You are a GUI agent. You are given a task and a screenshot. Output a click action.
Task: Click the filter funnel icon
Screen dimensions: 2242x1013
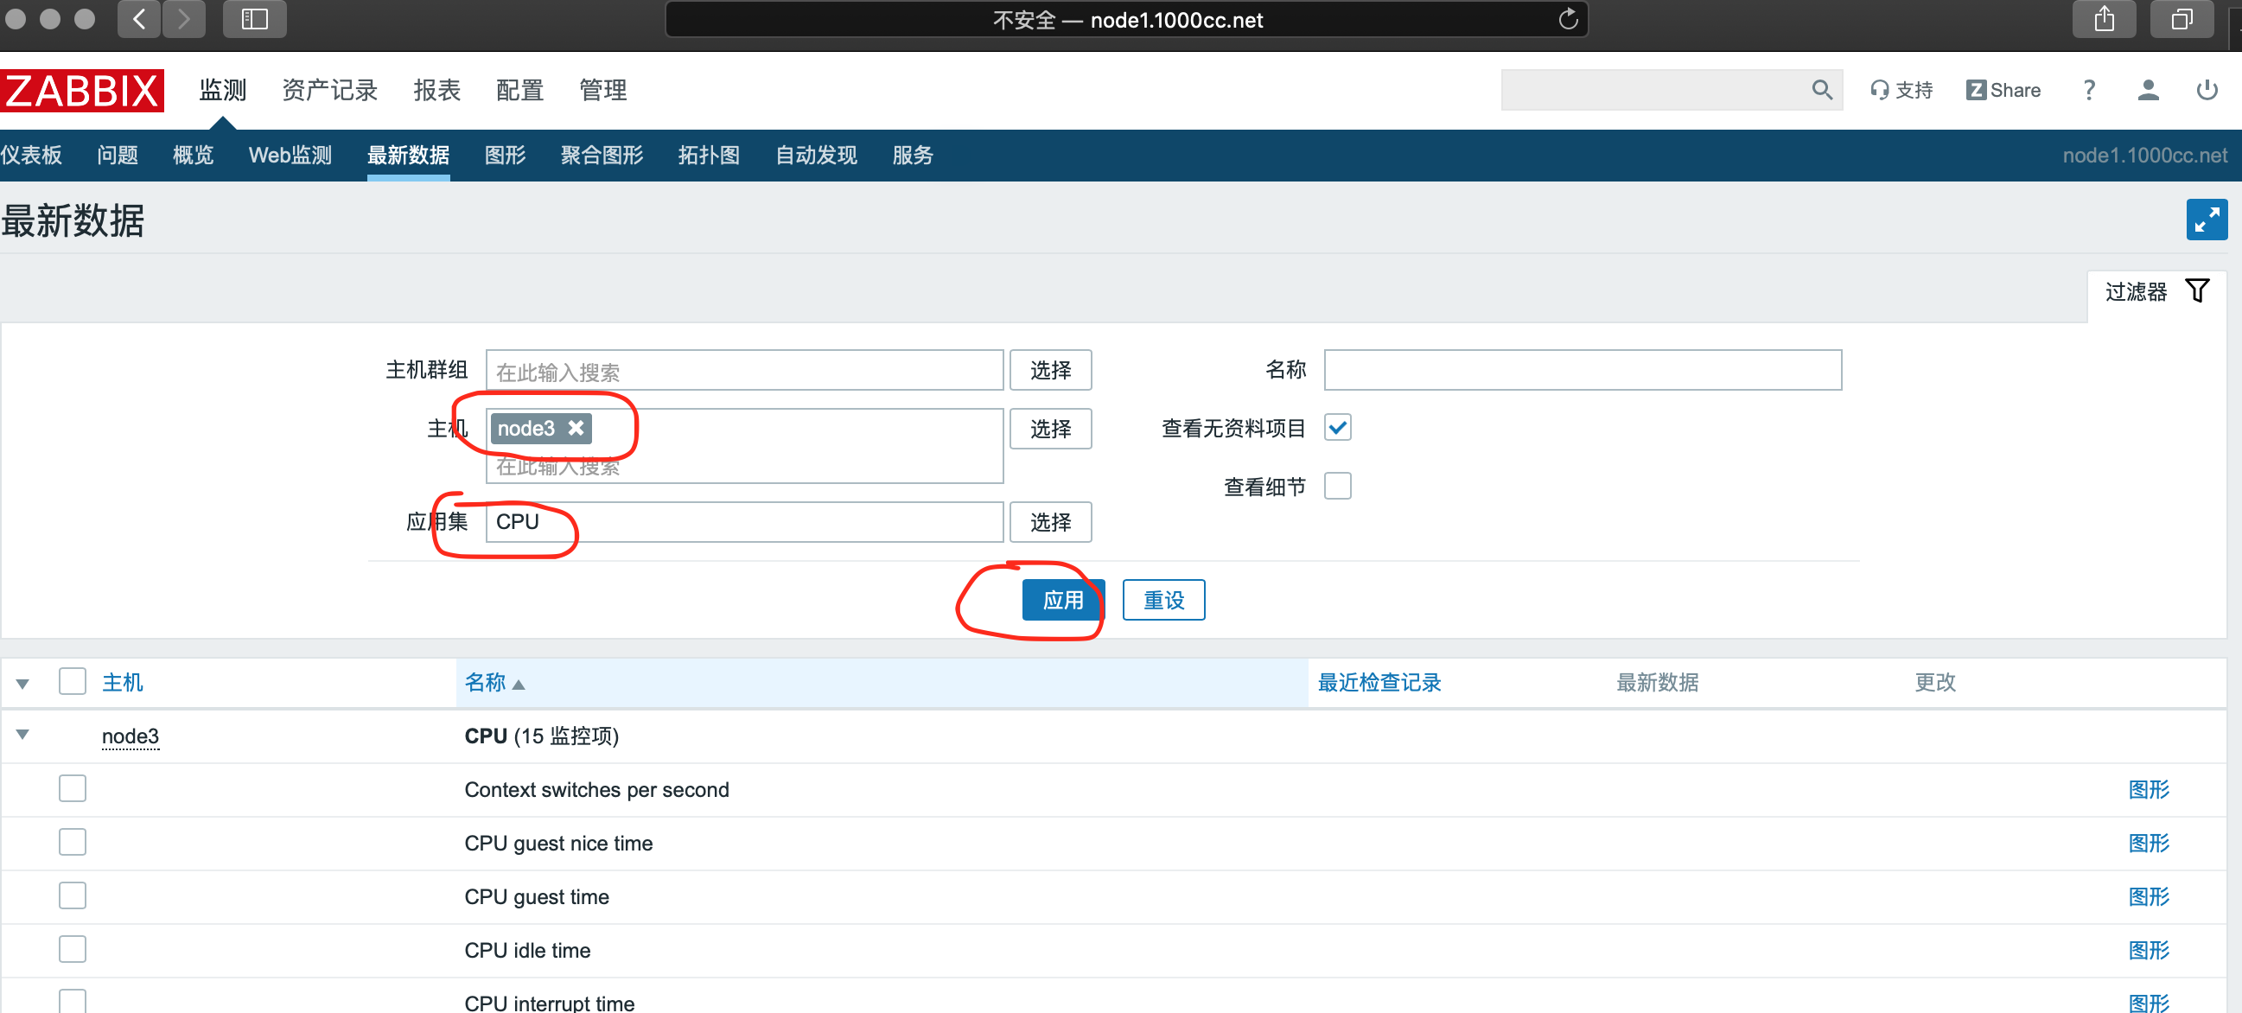point(2197,290)
